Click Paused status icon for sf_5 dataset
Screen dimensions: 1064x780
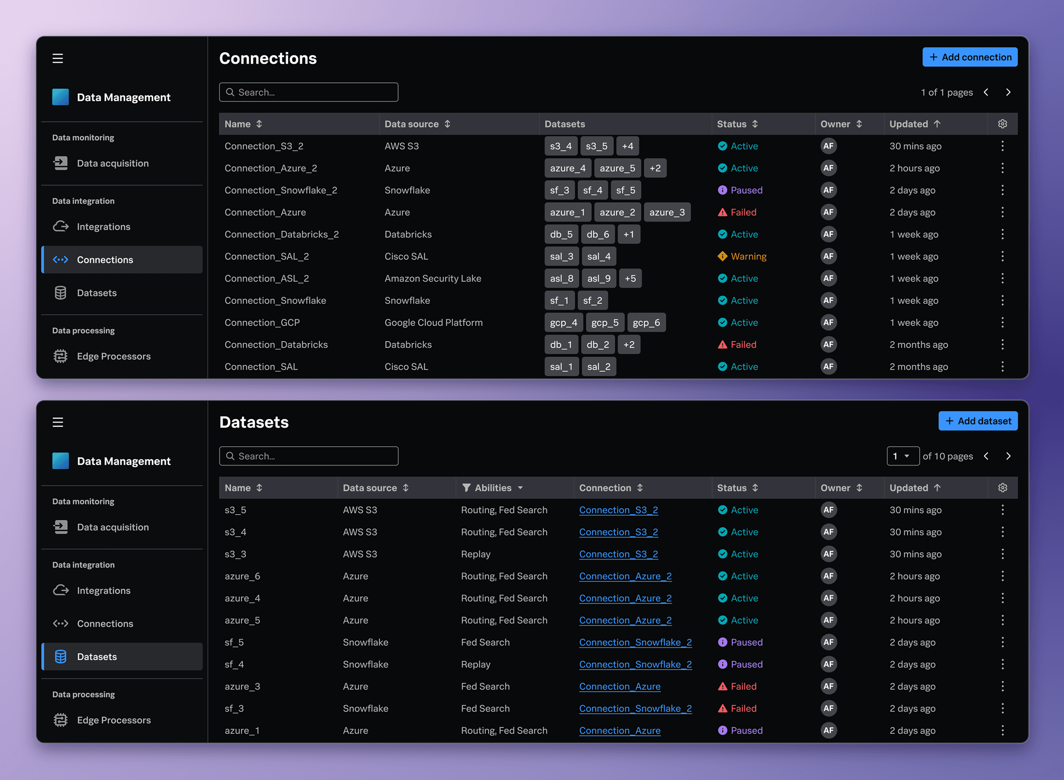point(722,642)
